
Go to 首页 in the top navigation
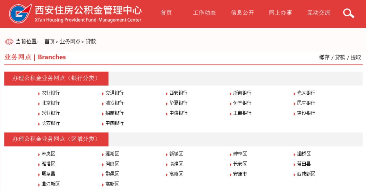tap(166, 13)
